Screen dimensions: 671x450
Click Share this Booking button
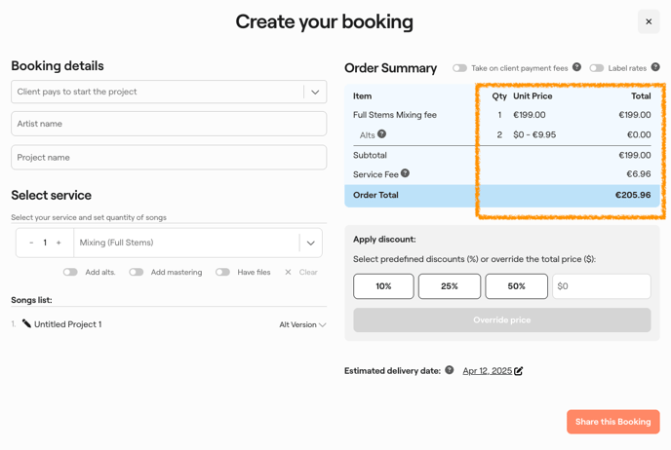click(x=612, y=422)
